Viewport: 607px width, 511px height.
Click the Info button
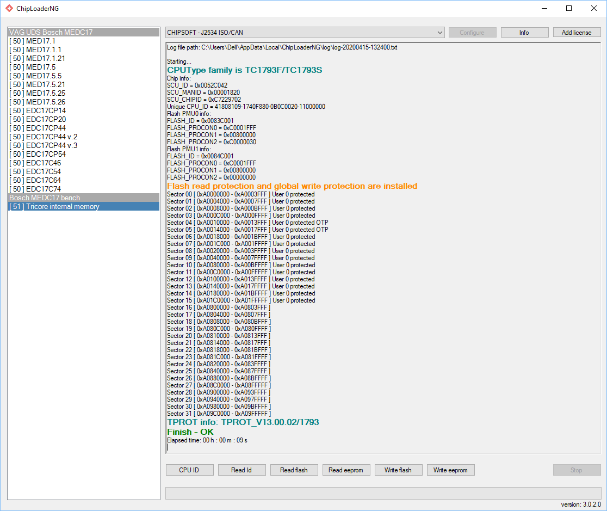click(524, 33)
